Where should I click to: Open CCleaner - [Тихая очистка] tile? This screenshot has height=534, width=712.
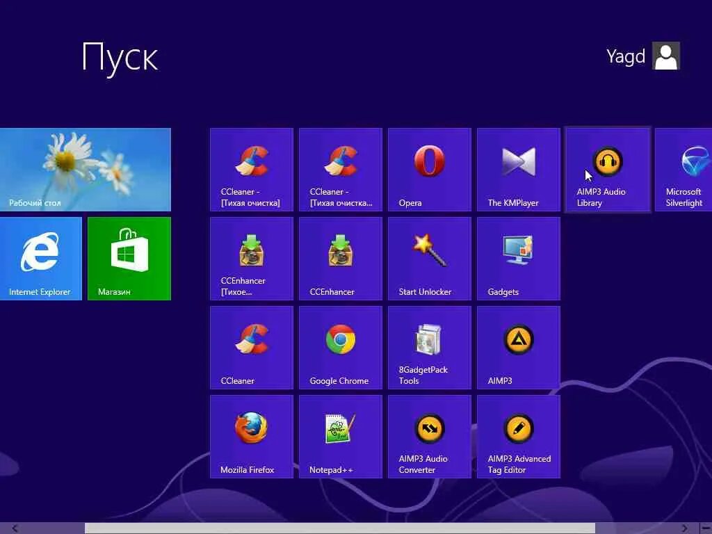pyautogui.click(x=252, y=170)
